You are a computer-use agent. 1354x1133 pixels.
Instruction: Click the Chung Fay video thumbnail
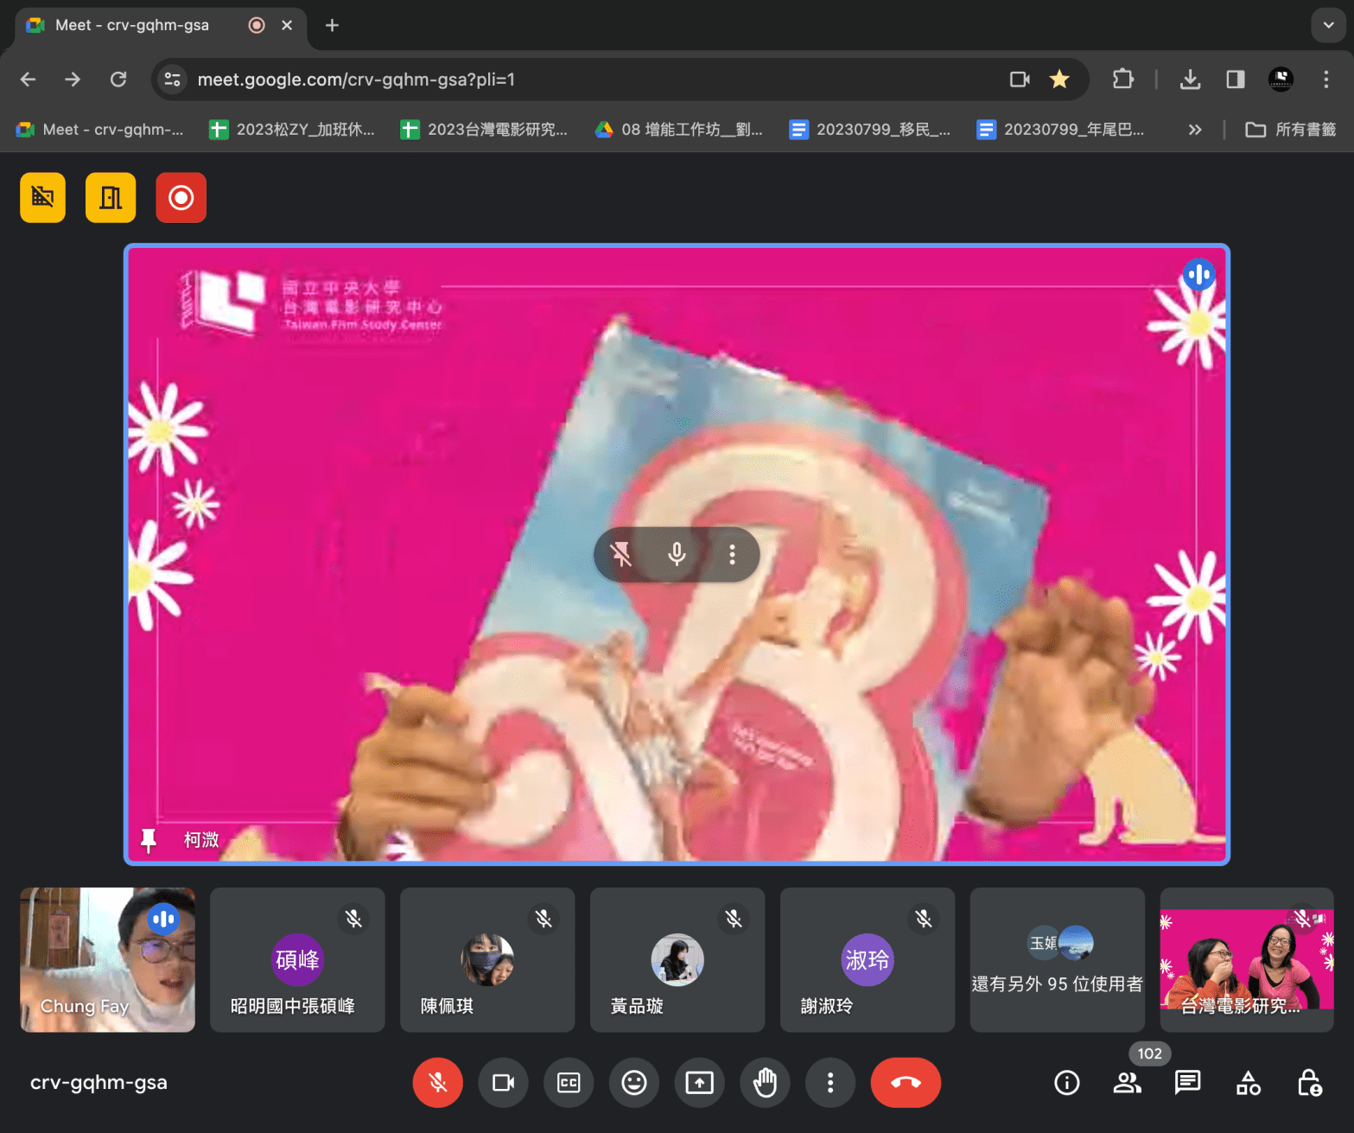tap(107, 959)
